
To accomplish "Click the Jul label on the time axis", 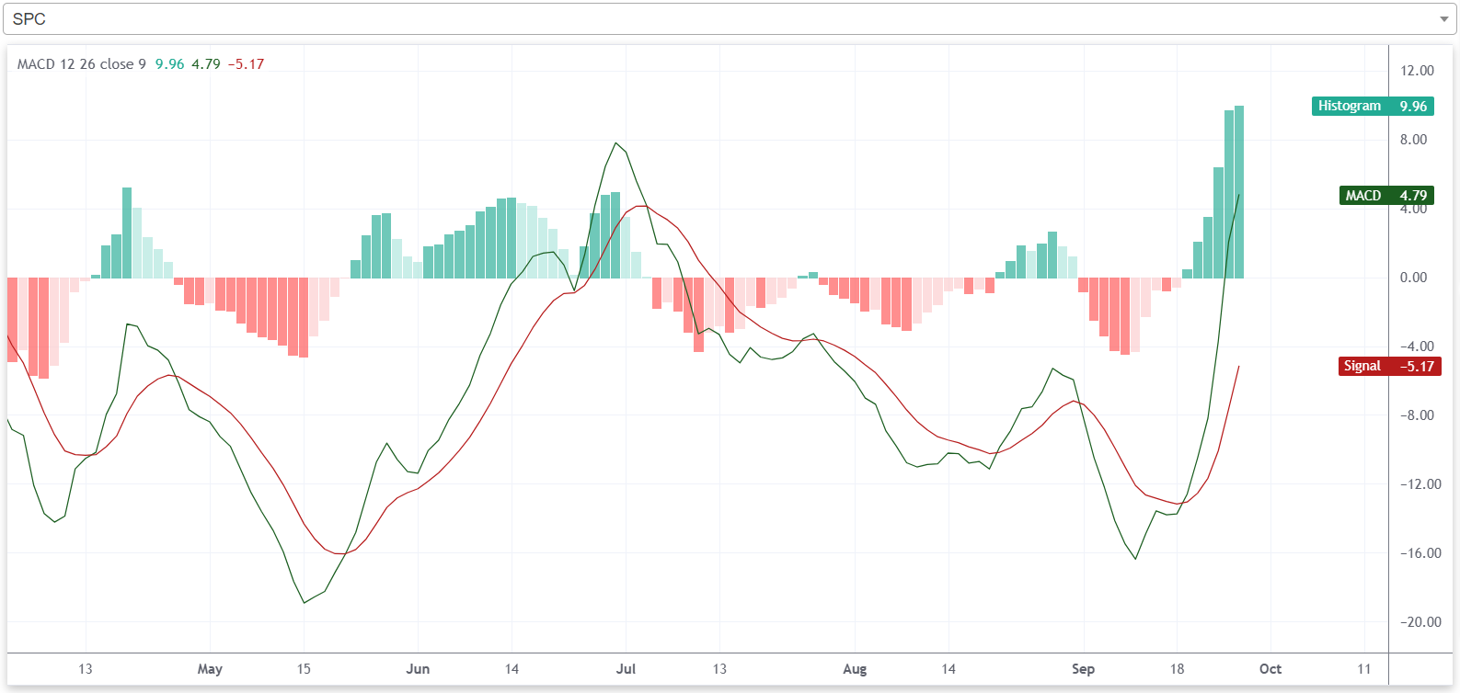I will (x=626, y=669).
